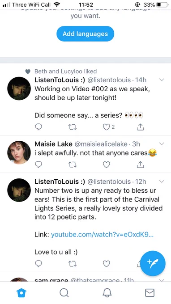Open options chevron on 14h ListenToLouis tweet

tap(162, 80)
